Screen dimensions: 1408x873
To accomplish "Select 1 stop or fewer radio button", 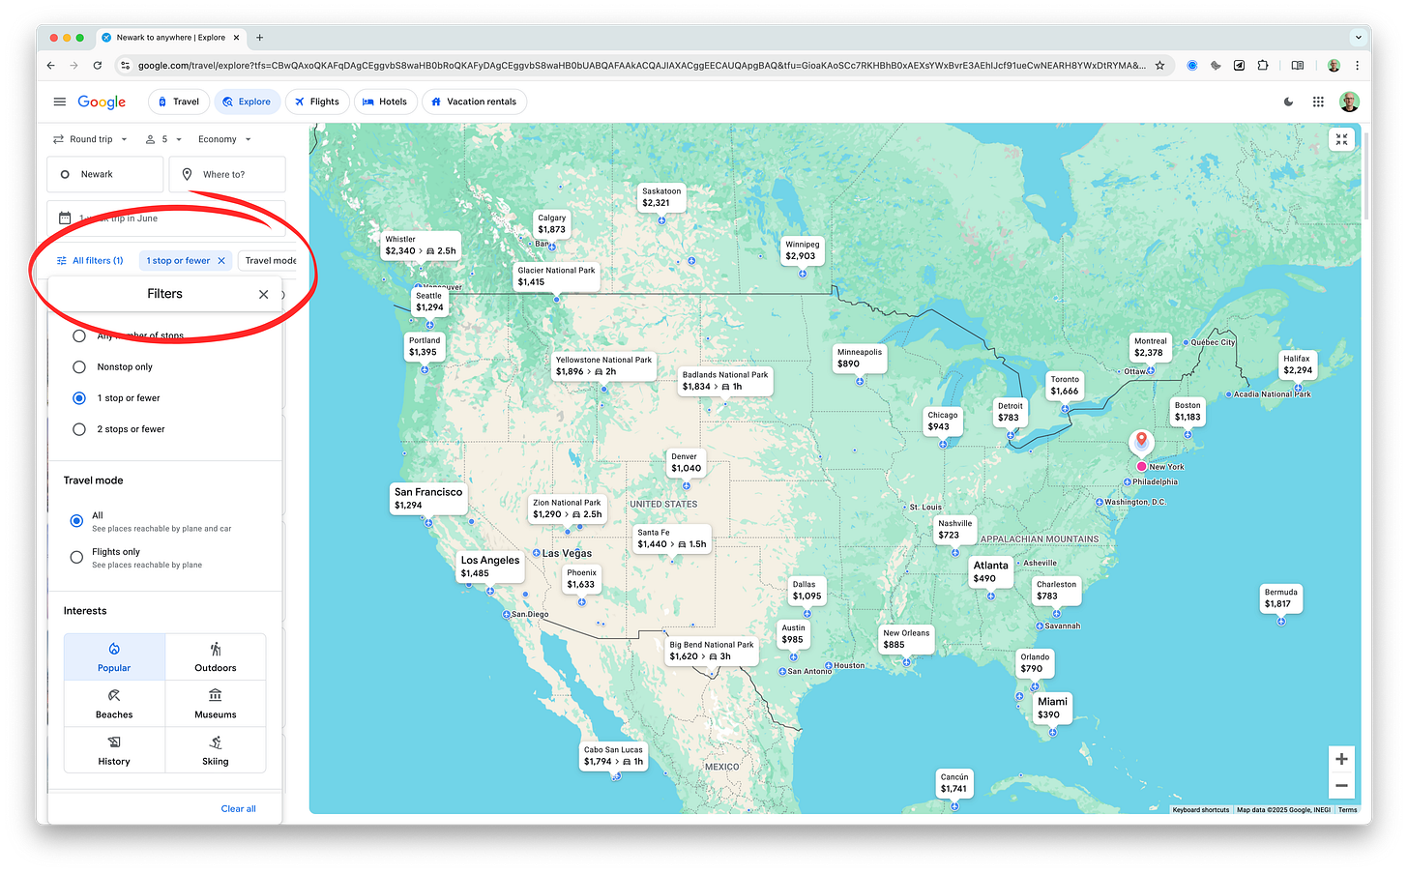I will point(79,398).
